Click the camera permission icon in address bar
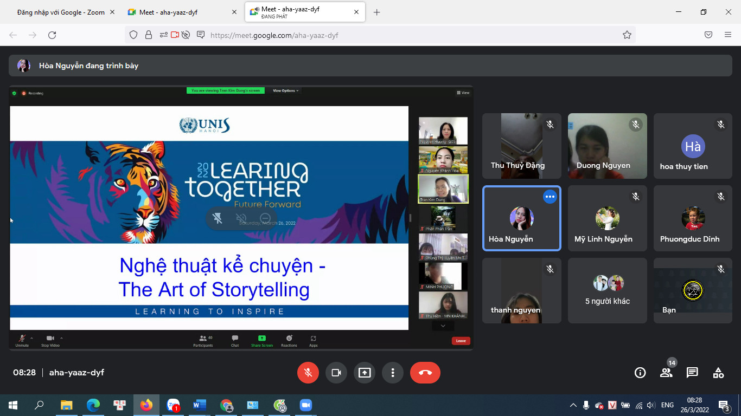The height and width of the screenshot is (416, 741). 175,35
